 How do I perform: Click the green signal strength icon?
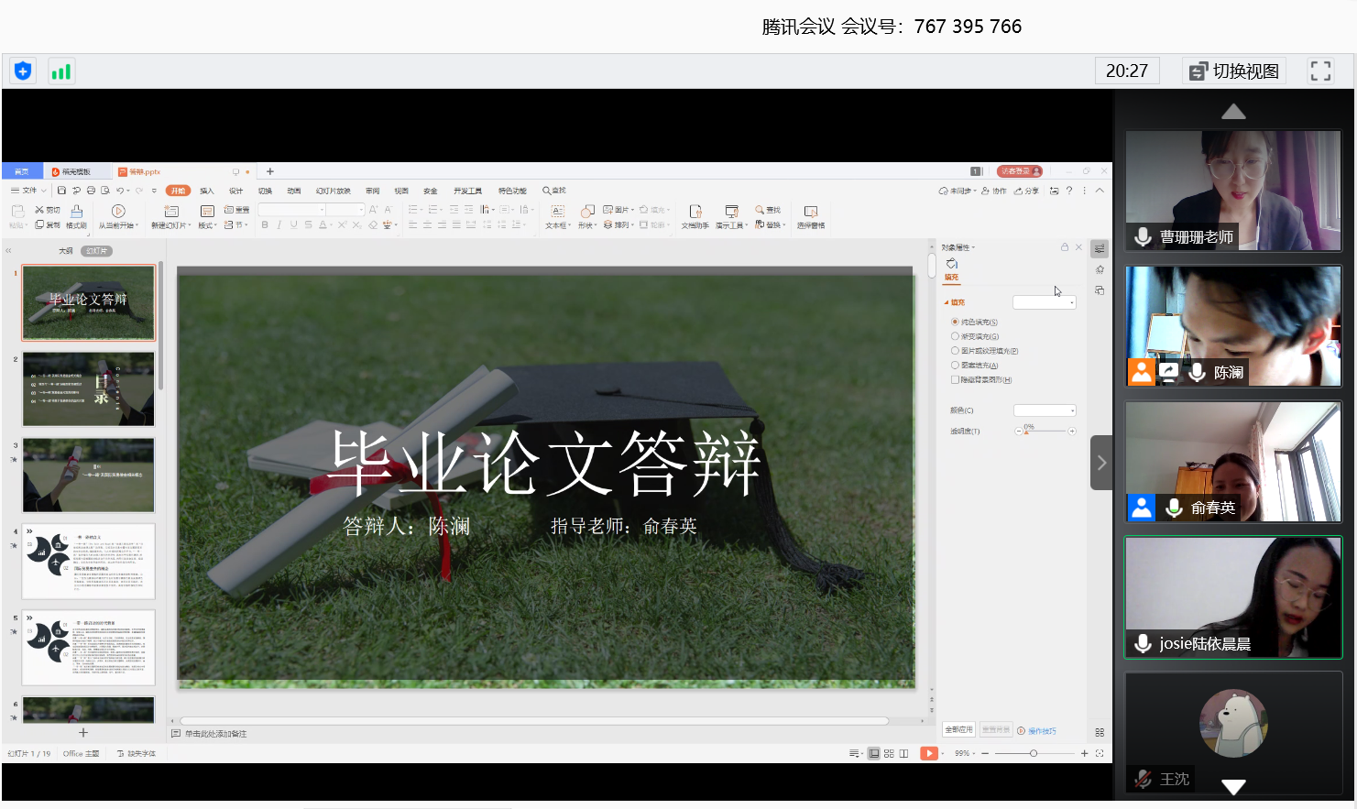pos(60,71)
